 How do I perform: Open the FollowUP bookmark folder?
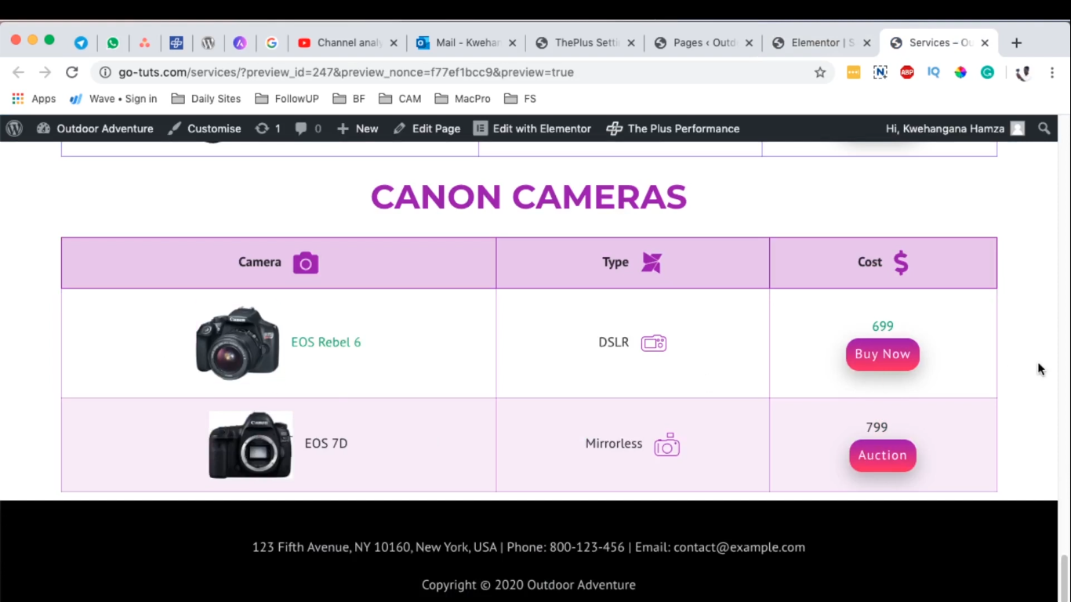[287, 99]
